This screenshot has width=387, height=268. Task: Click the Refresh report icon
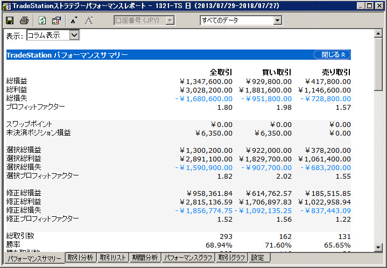(42, 20)
